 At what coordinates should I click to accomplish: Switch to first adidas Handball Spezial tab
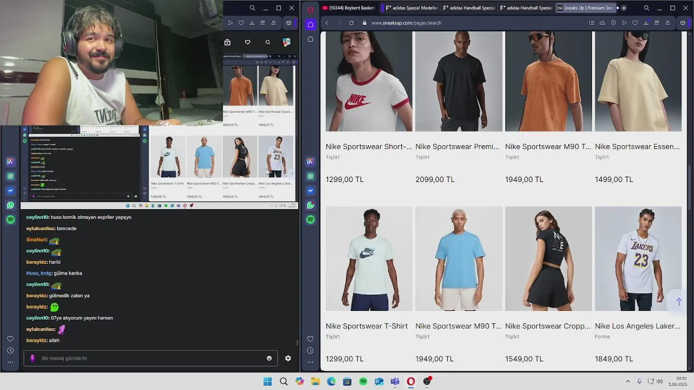[469, 8]
